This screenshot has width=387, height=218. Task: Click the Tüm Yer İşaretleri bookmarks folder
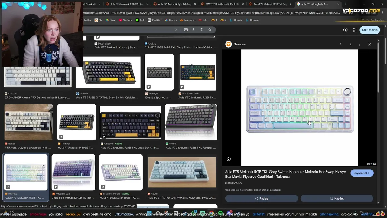372,20
